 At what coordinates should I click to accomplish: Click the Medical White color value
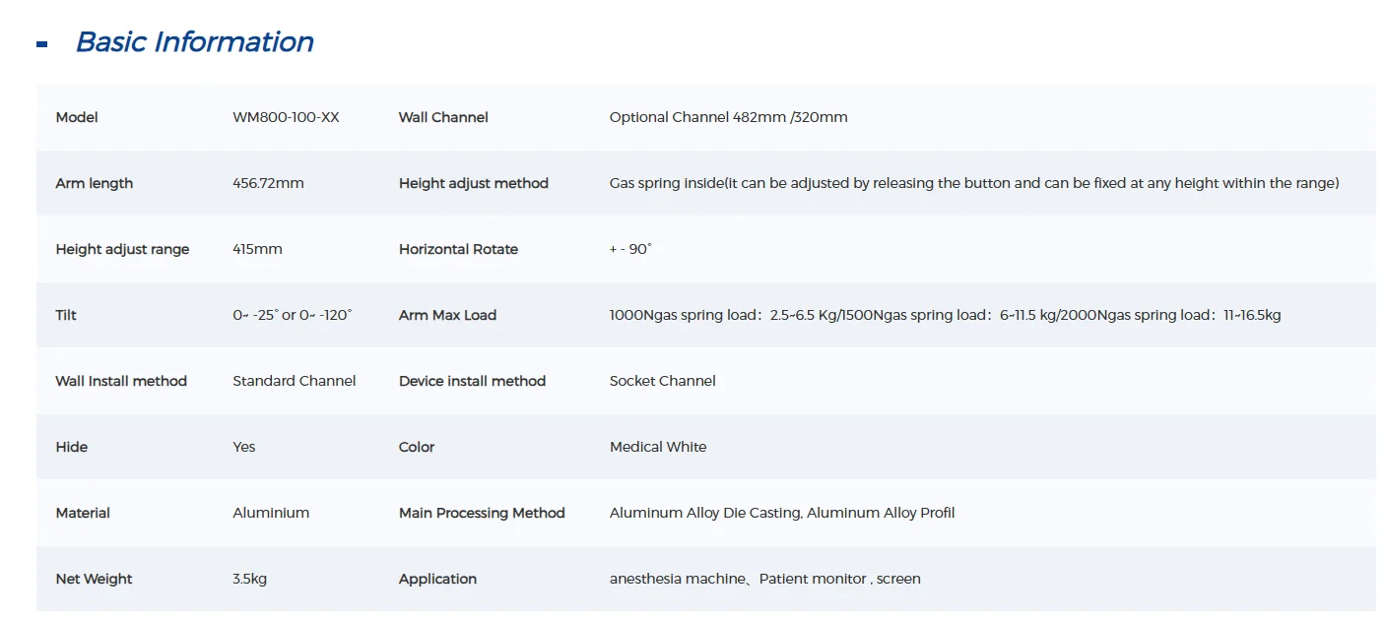coord(658,447)
